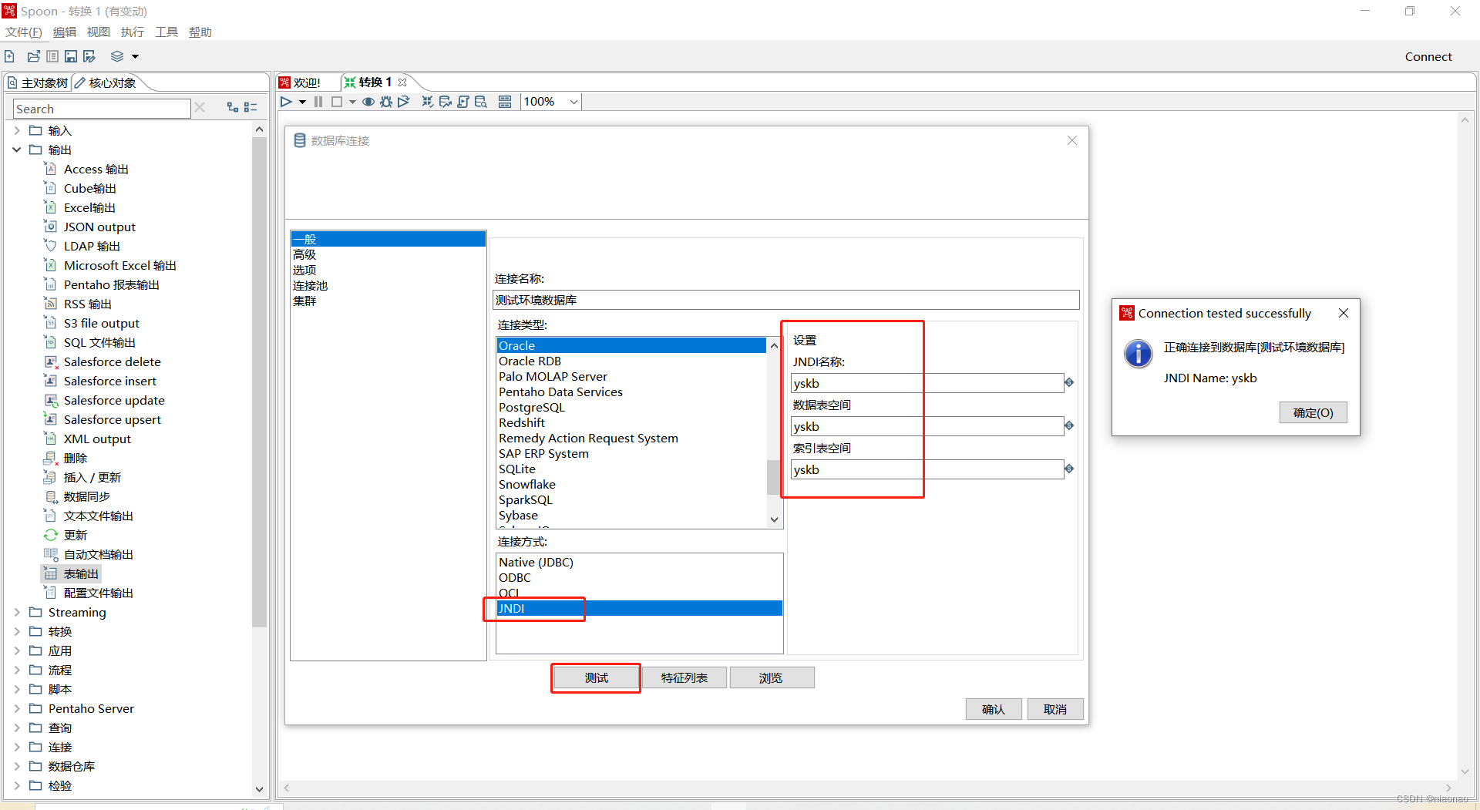Switch to 主对象树 tab
Image resolution: width=1480 pixels, height=810 pixels.
[x=38, y=82]
